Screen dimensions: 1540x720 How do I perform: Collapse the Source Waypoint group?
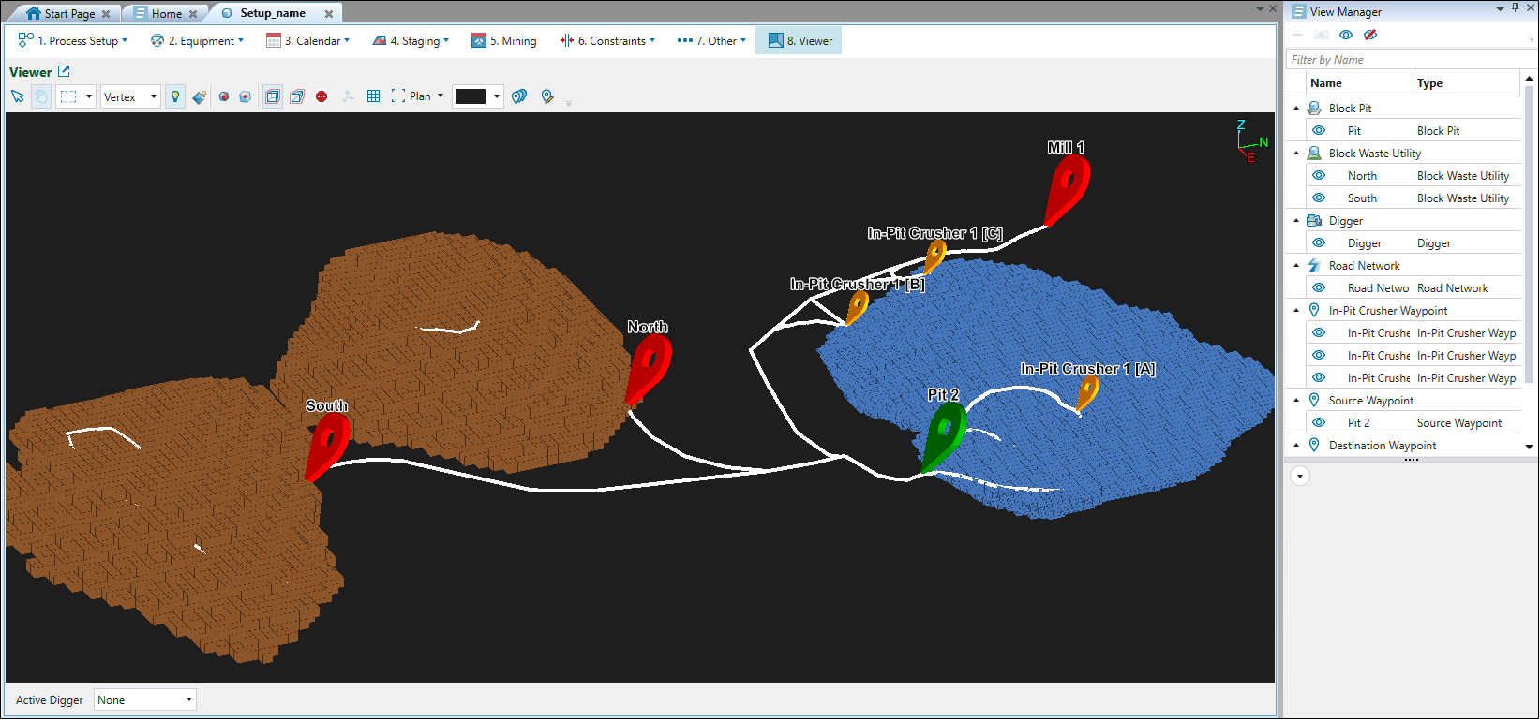pyautogui.click(x=1296, y=400)
